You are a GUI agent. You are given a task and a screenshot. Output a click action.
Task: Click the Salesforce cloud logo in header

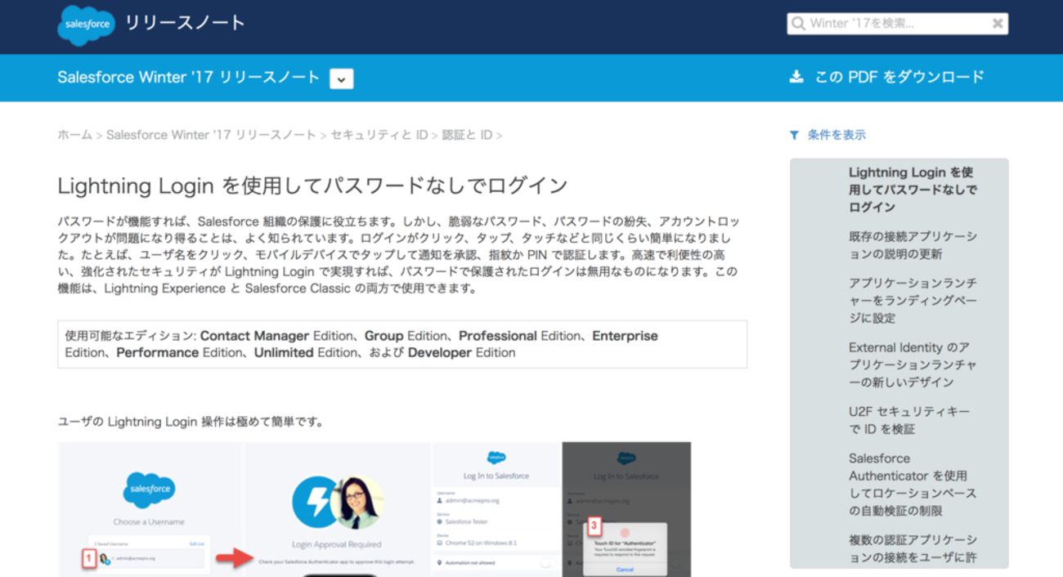point(86,25)
